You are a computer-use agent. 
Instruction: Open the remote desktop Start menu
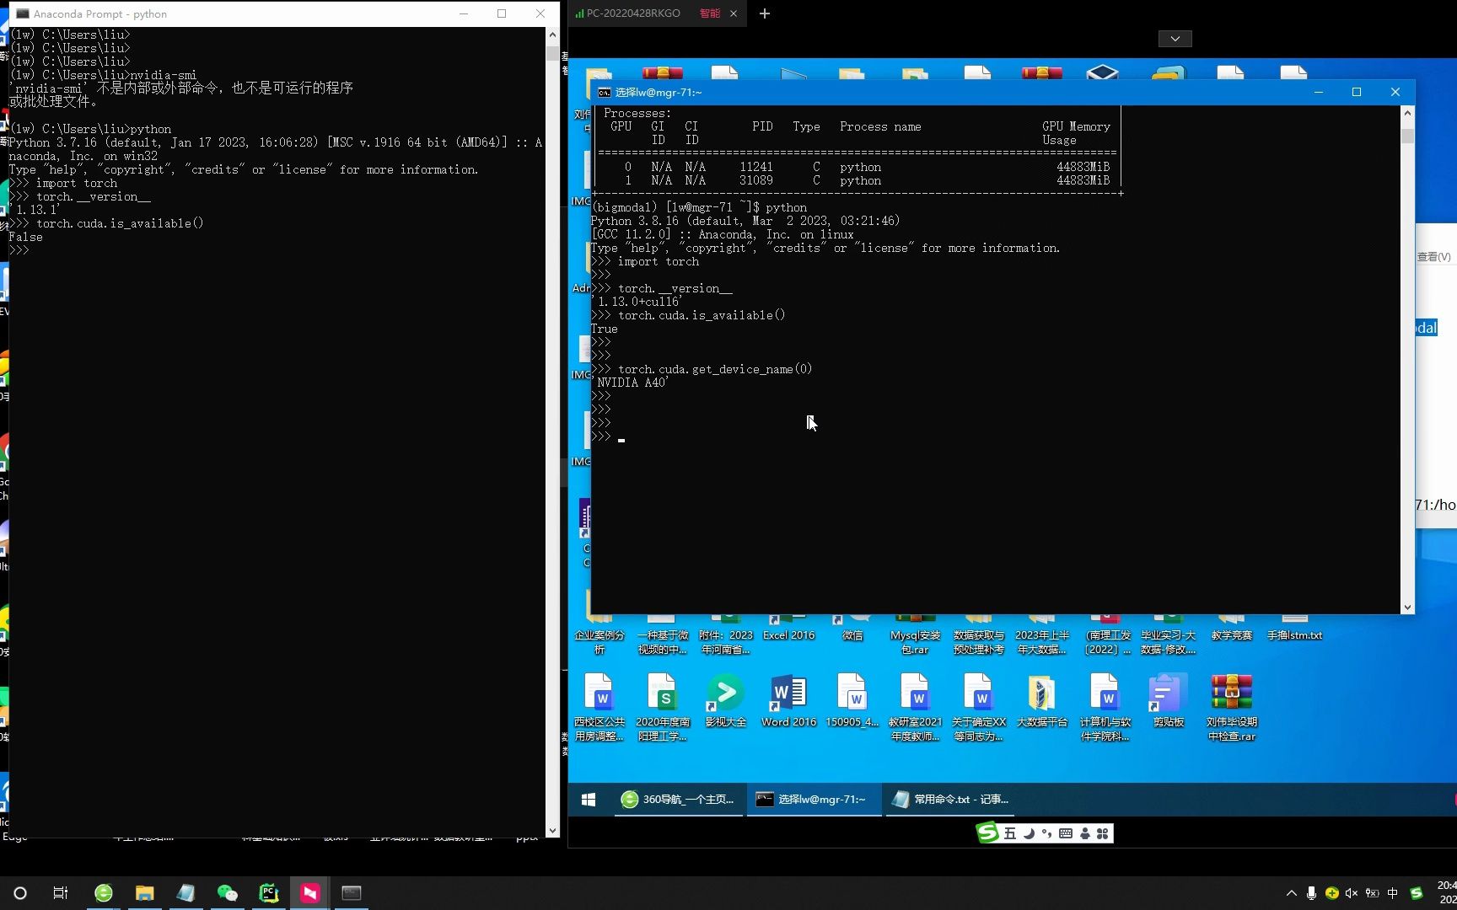pyautogui.click(x=589, y=800)
